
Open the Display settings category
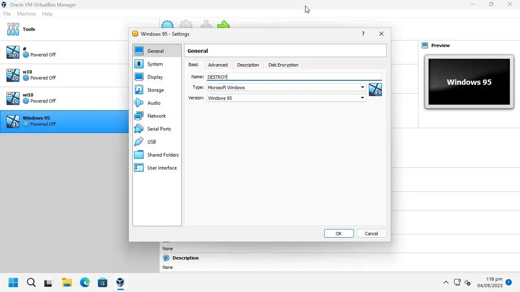click(157, 77)
